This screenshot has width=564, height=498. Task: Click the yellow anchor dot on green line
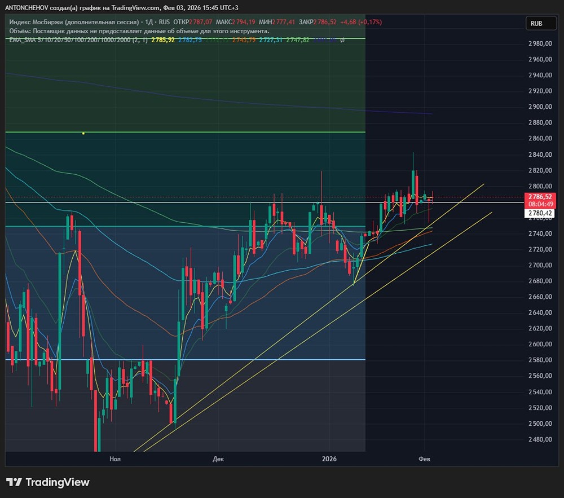[x=83, y=134]
